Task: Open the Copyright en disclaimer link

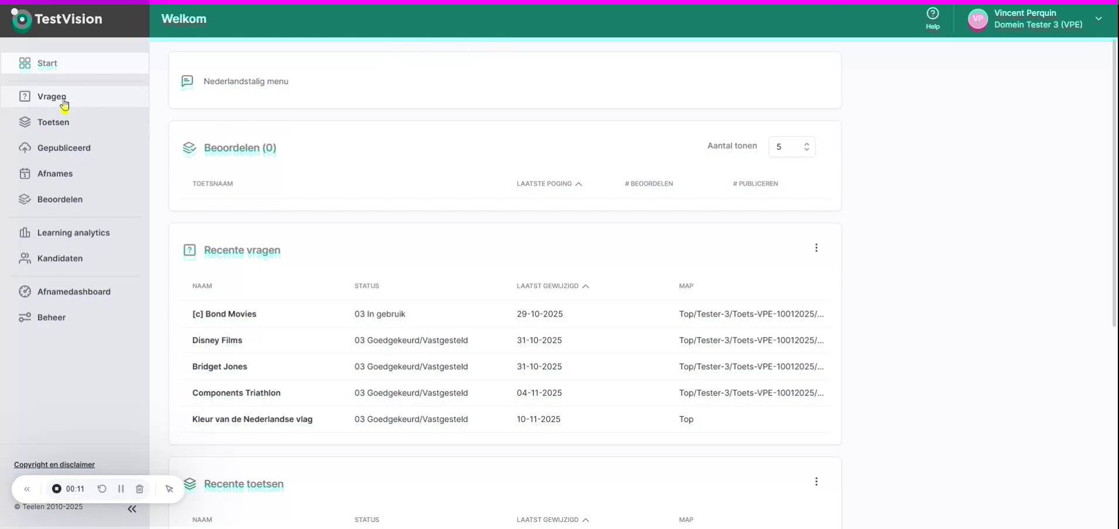Action: [54, 464]
